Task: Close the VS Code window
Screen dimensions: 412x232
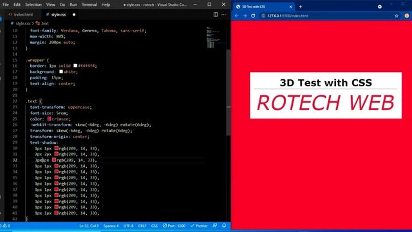Action: click(223, 5)
